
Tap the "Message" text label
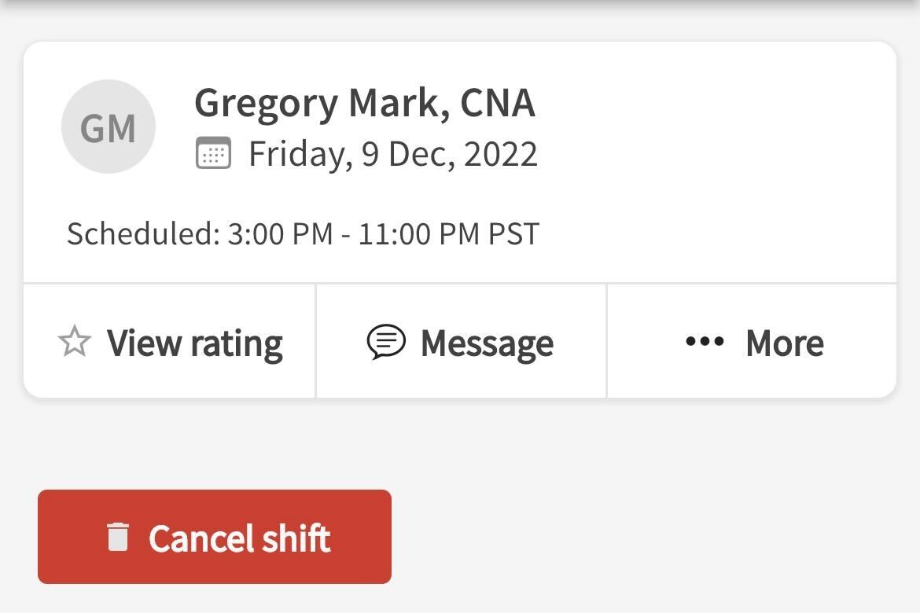(x=487, y=343)
